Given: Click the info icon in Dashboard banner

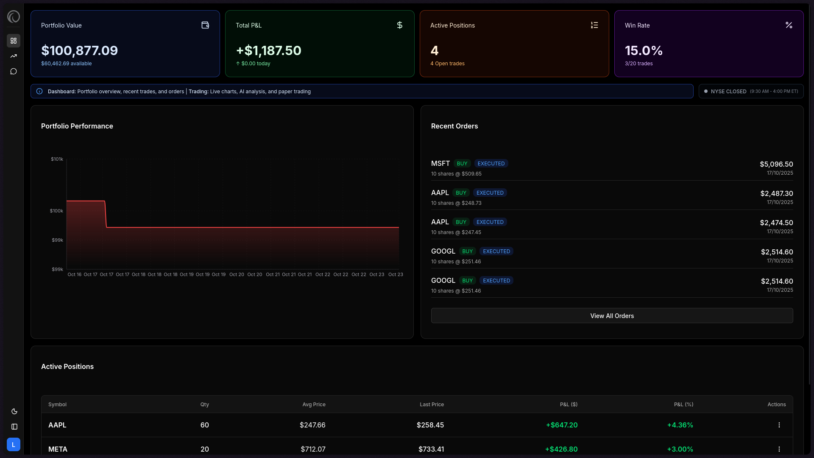Looking at the screenshot, I should coord(39,91).
